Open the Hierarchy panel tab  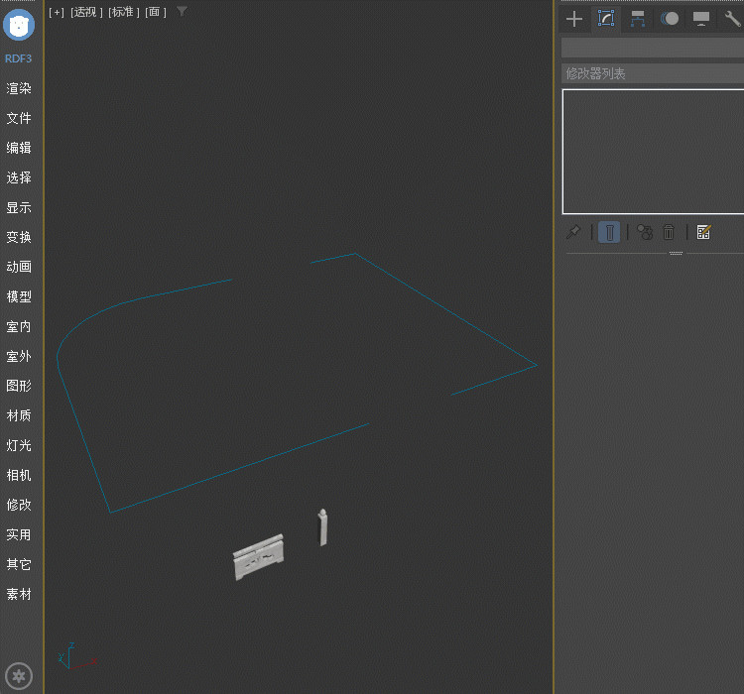click(638, 19)
